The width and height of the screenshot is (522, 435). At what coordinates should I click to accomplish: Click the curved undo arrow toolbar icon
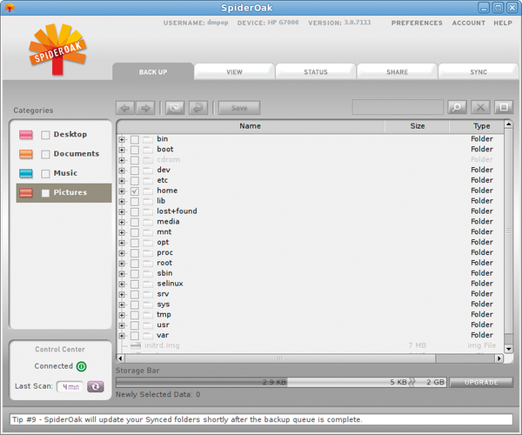[198, 108]
